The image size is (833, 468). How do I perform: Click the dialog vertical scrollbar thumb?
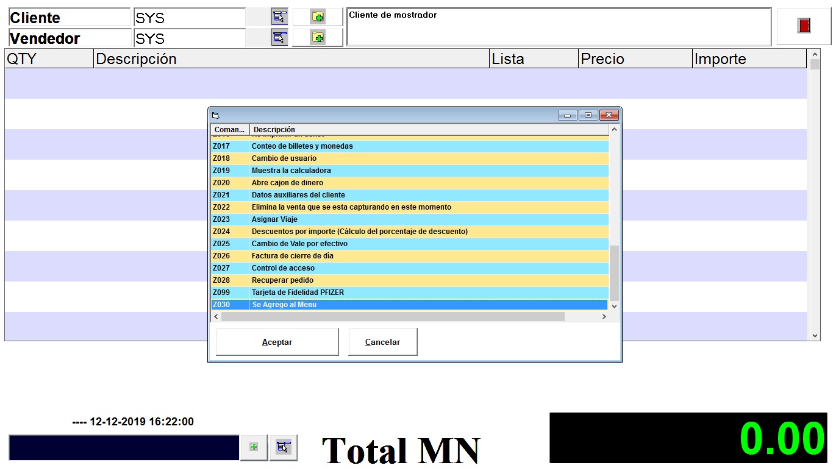click(614, 273)
